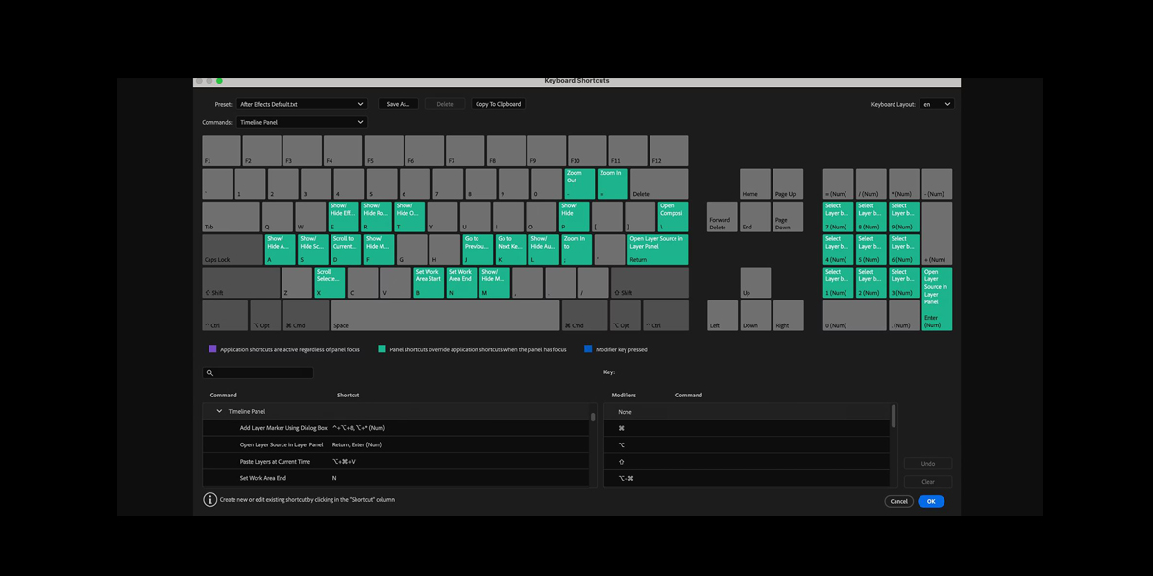Select the Return key on the keyboard map
The width and height of the screenshot is (1153, 576).
pos(658,250)
